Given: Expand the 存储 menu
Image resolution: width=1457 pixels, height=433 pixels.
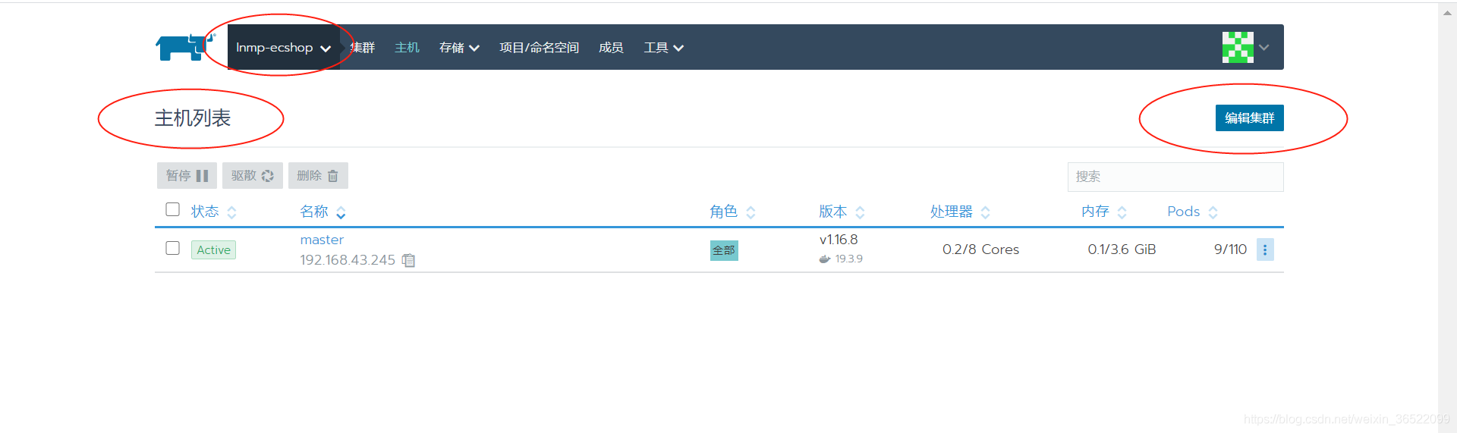Looking at the screenshot, I should click(459, 47).
